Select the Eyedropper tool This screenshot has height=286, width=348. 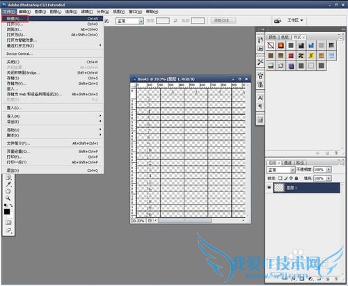click(x=8, y=184)
